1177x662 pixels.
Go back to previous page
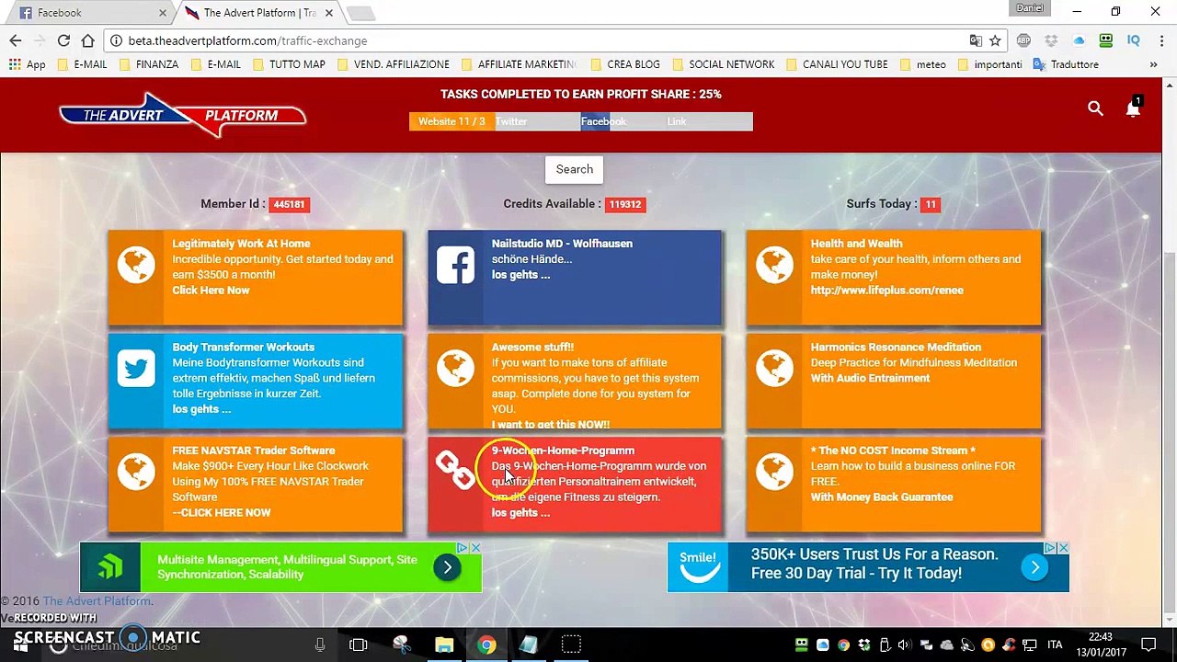(16, 40)
